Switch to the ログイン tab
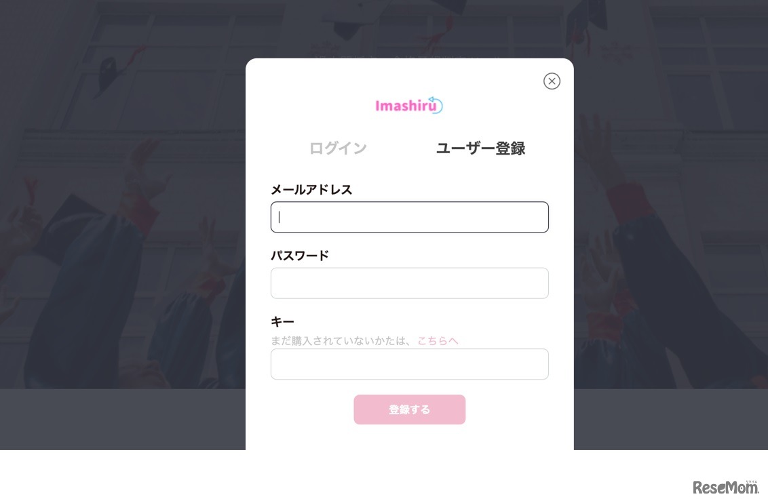 point(338,148)
